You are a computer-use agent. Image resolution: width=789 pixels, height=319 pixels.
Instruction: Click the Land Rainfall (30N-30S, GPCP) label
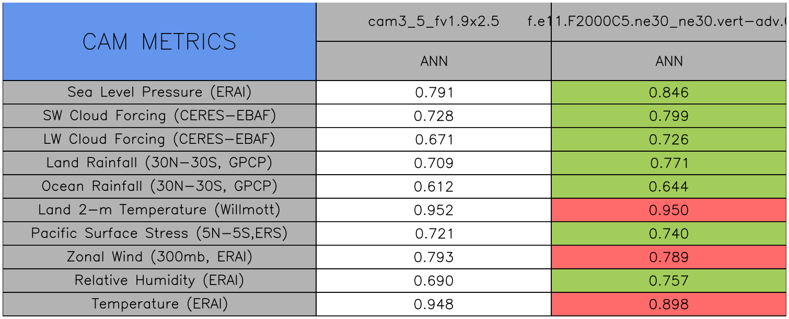pos(159,163)
